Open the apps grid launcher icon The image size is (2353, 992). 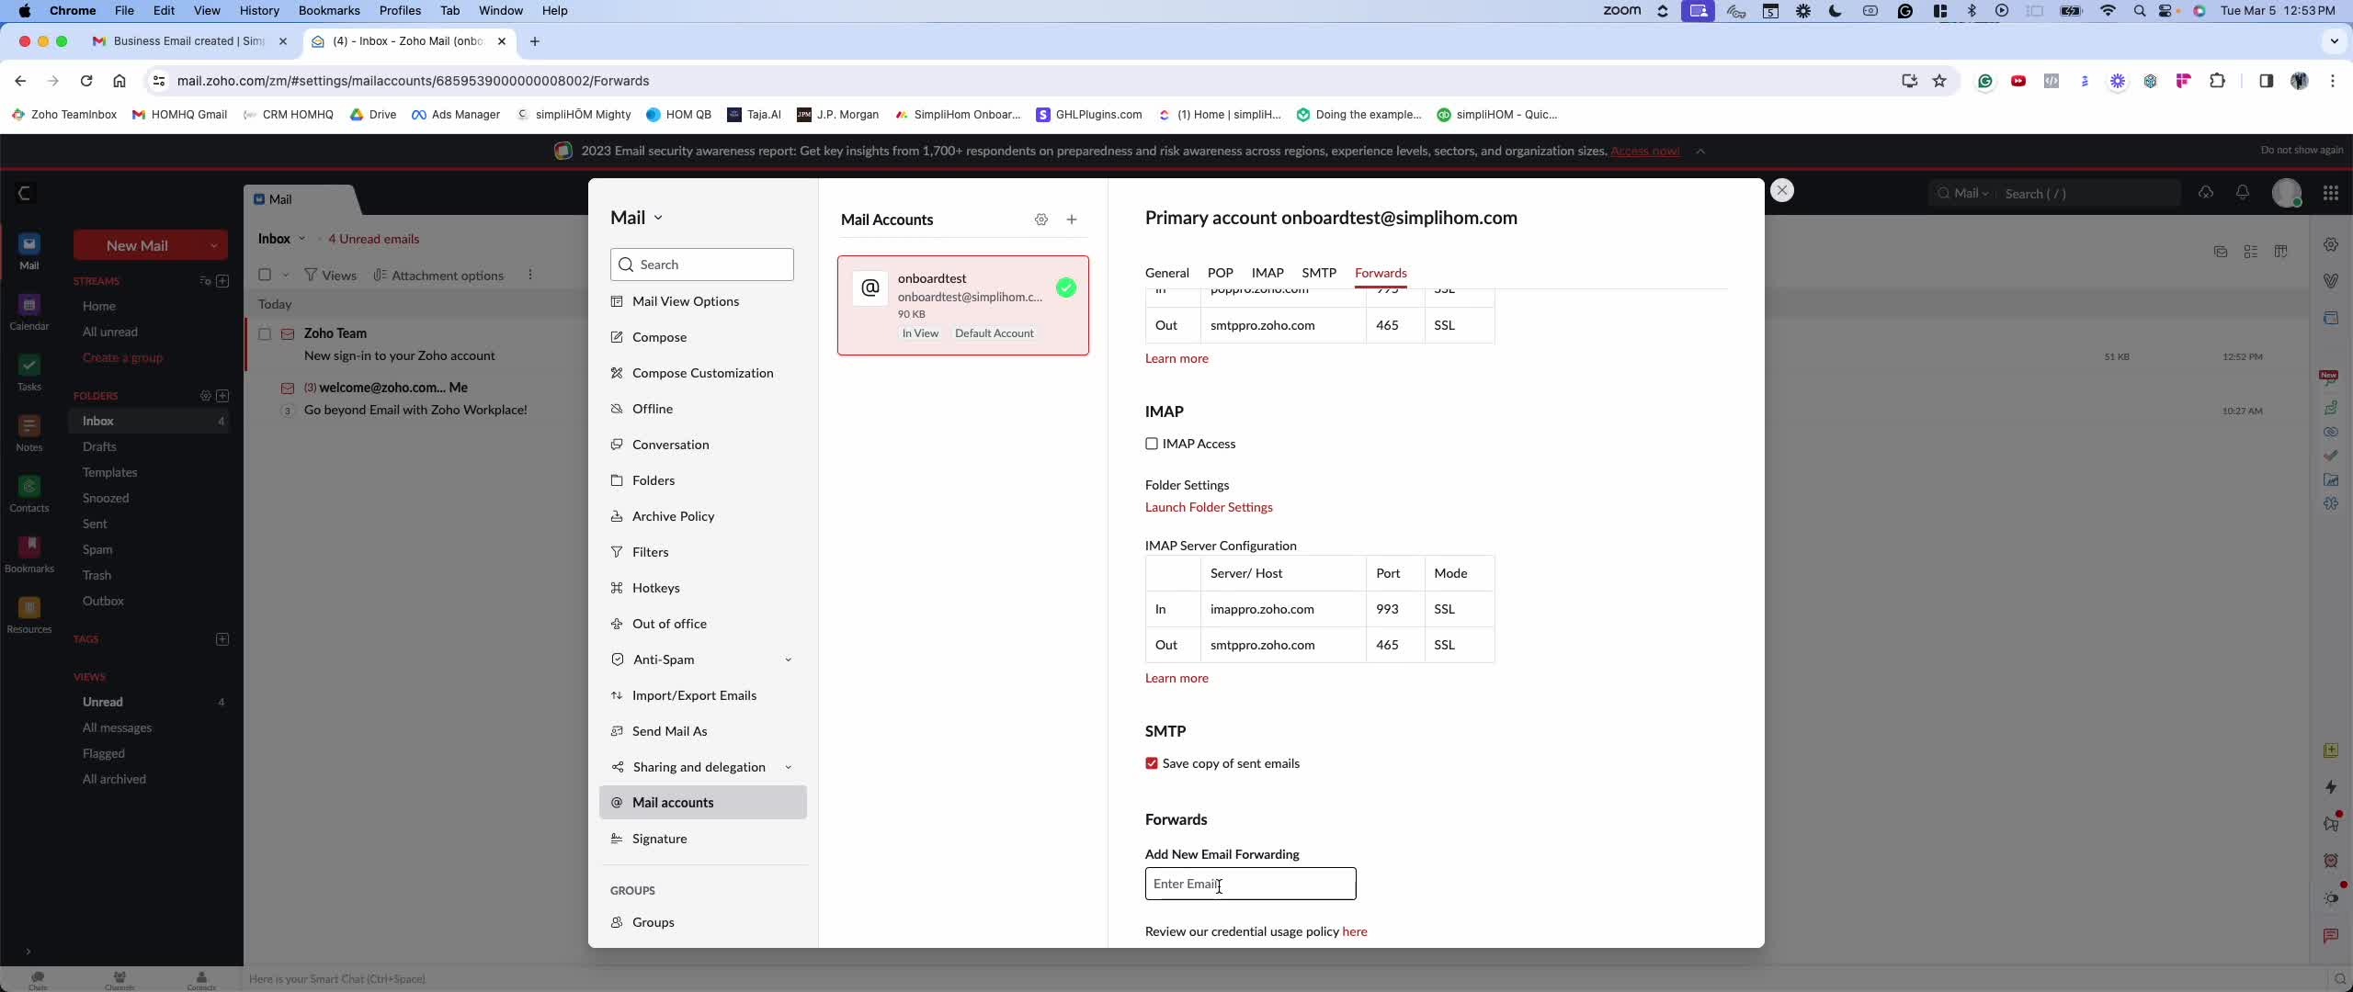click(x=2330, y=193)
